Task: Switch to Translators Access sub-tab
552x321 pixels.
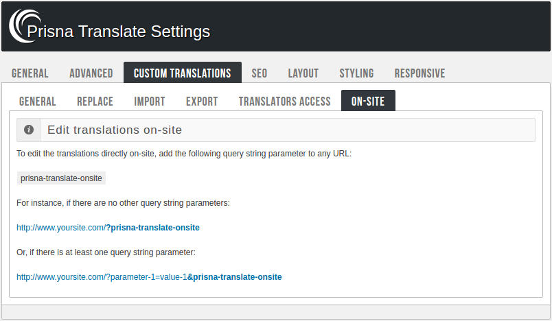Action: click(x=284, y=102)
